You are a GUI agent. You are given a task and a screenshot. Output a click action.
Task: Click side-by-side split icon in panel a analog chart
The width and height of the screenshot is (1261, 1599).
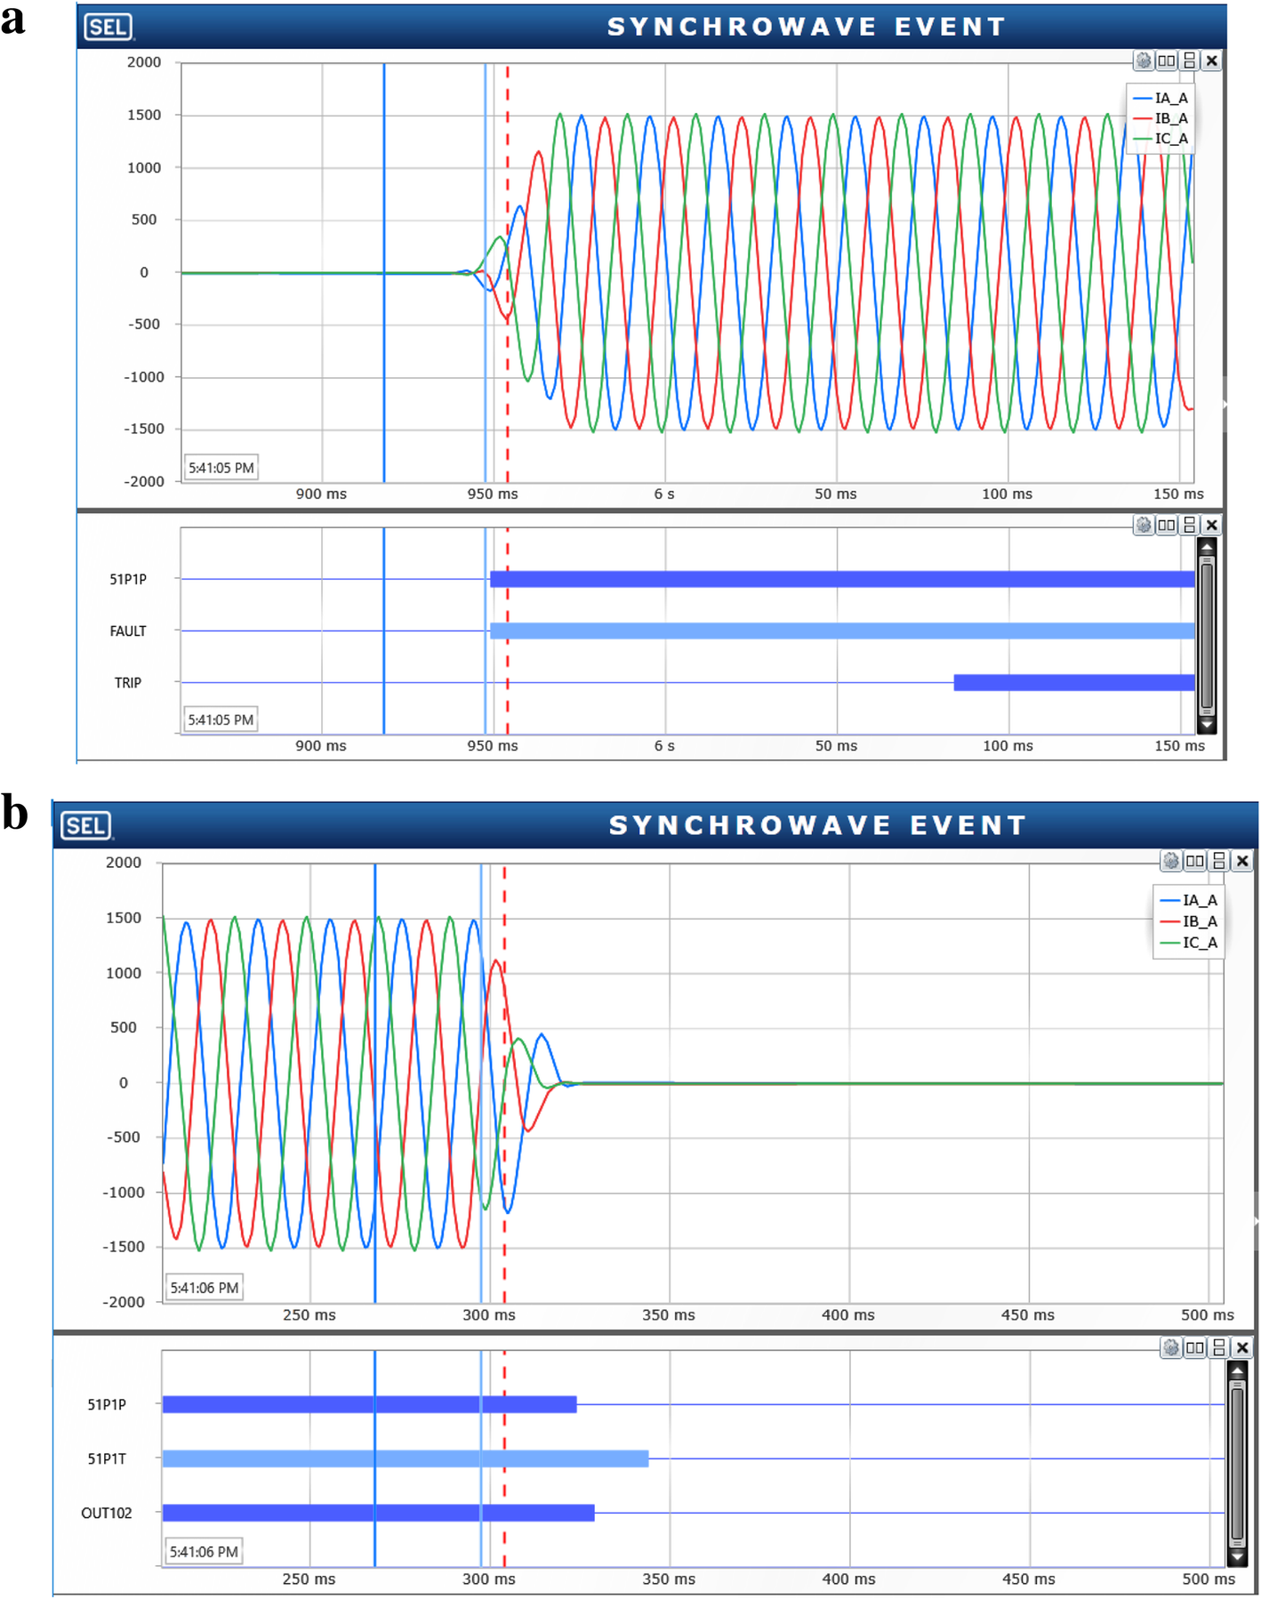1167,60
